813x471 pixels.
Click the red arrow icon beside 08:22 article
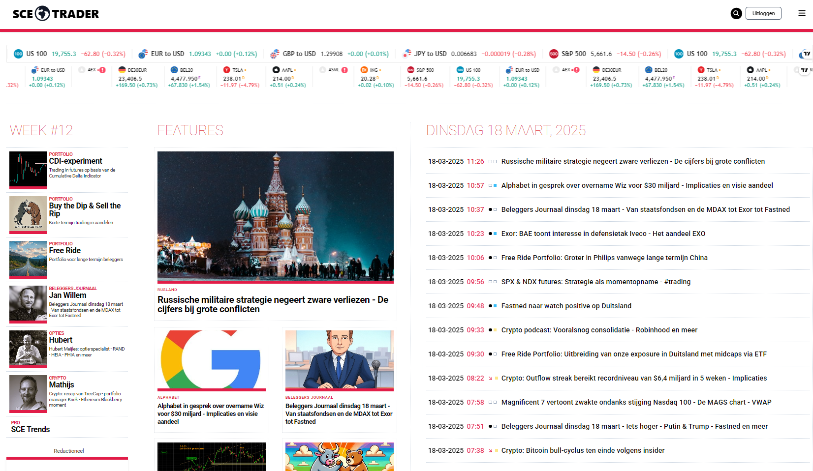point(490,378)
